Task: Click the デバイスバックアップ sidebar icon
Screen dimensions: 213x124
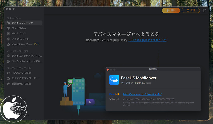Action: tap(8, 56)
